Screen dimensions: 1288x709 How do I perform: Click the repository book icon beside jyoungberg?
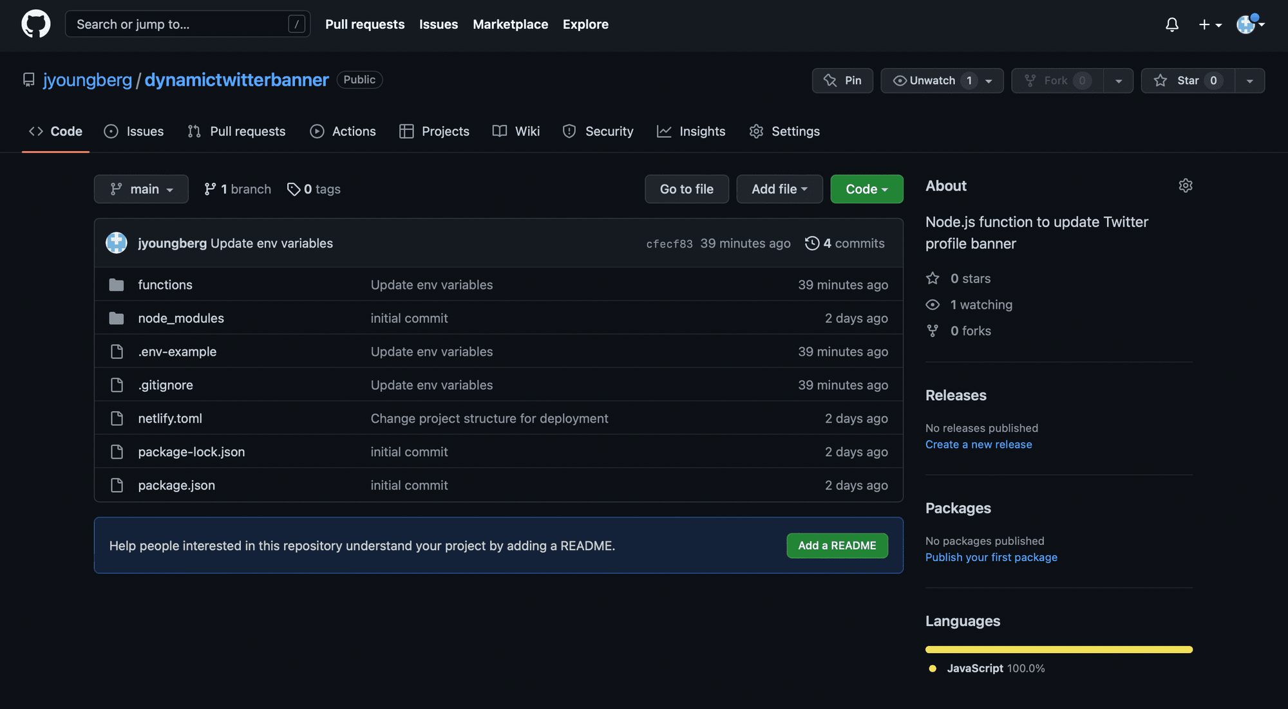coord(29,80)
